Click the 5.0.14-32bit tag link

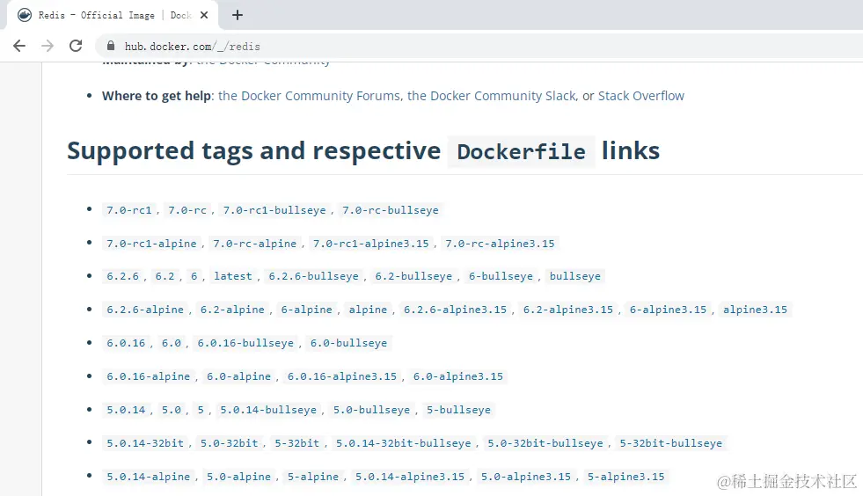(145, 443)
